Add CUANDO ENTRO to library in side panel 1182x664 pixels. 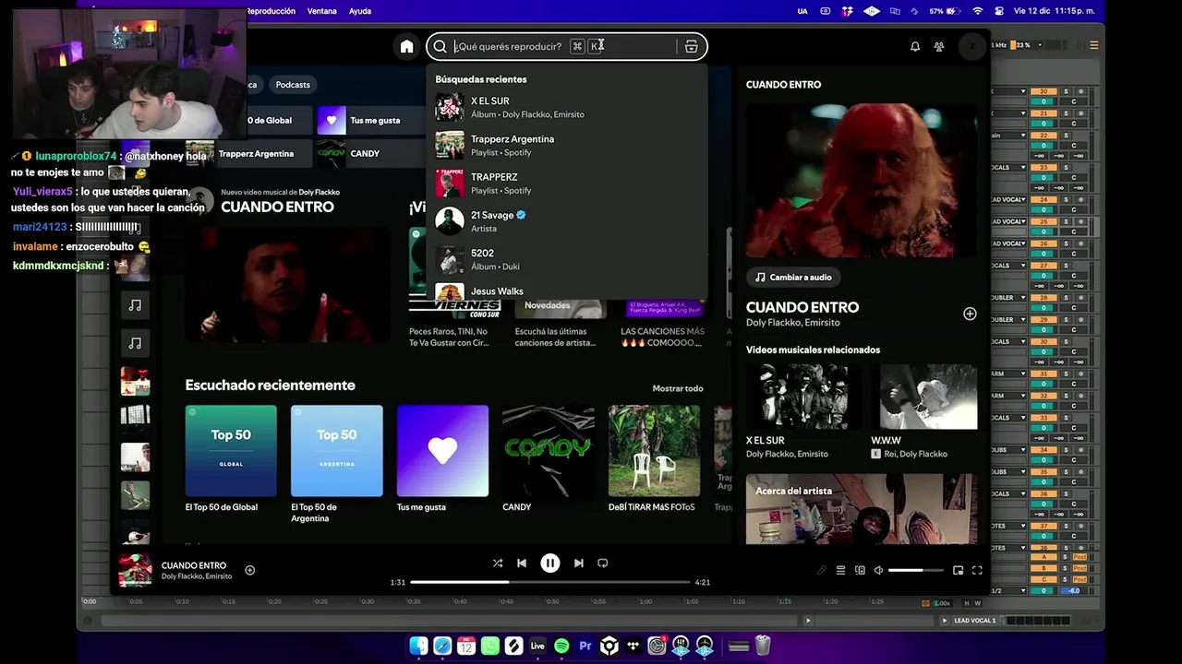click(x=970, y=314)
